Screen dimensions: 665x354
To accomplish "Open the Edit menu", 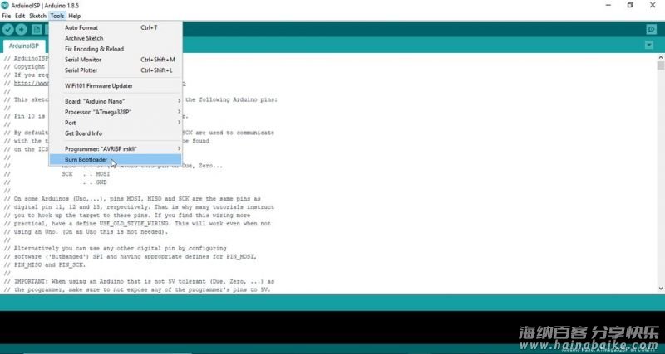I will (20, 16).
